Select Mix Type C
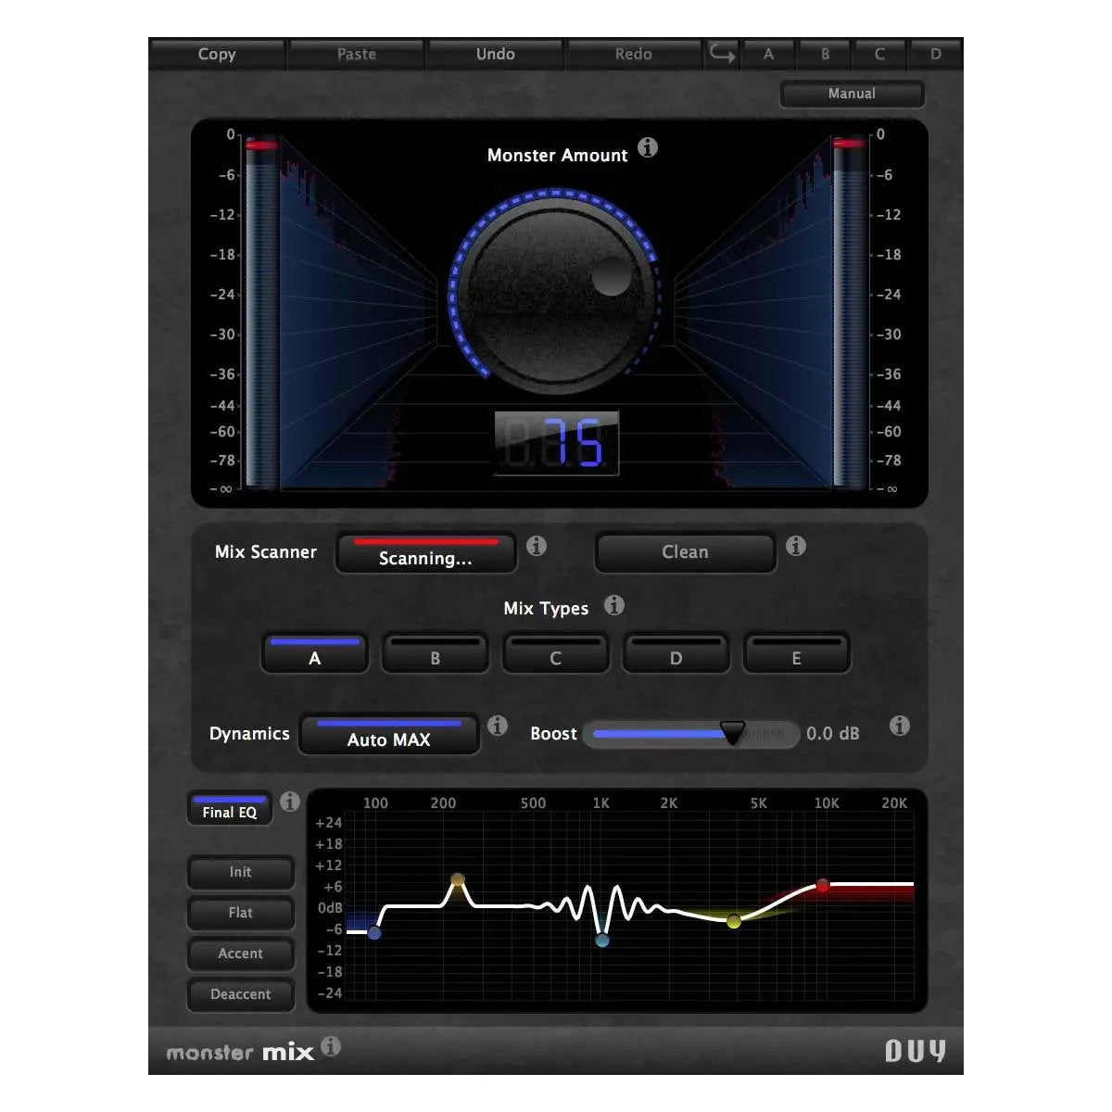Image resolution: width=1112 pixels, height=1112 pixels. click(x=555, y=653)
